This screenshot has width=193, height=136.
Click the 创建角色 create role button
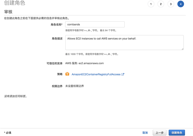pyautogui.click(x=177, y=133)
